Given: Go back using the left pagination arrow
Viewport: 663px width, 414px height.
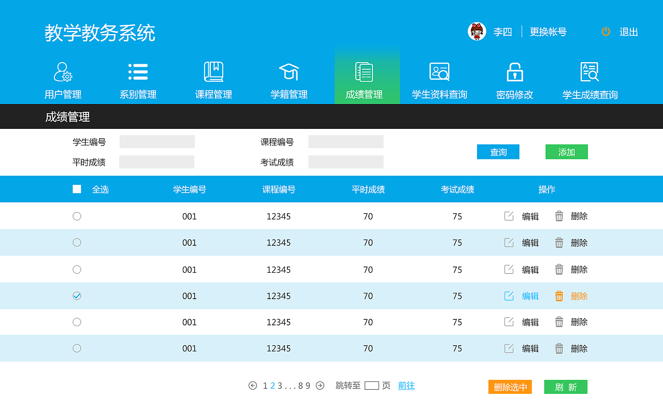Looking at the screenshot, I should 252,386.
